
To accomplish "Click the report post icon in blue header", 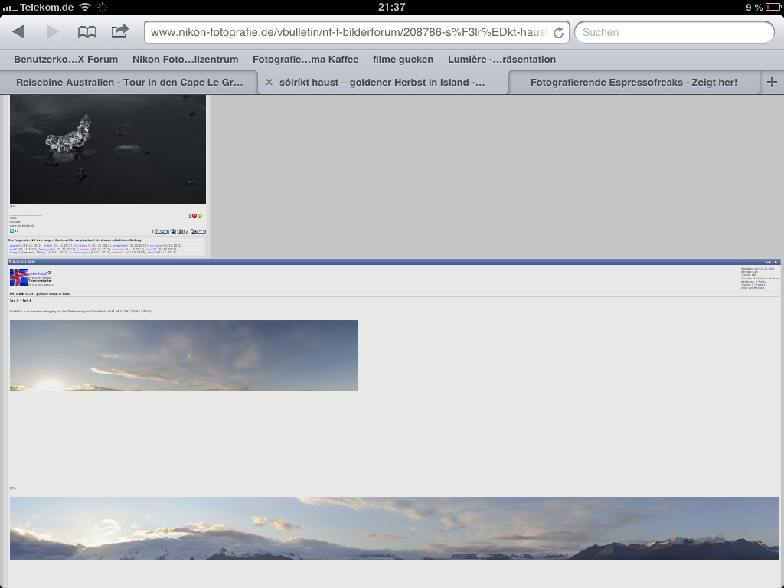I will click(x=776, y=262).
